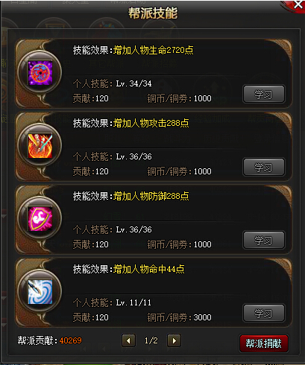The width and height of the screenshot is (305, 365).
Task: Learn the defense +288 skill
Action: pos(264,240)
